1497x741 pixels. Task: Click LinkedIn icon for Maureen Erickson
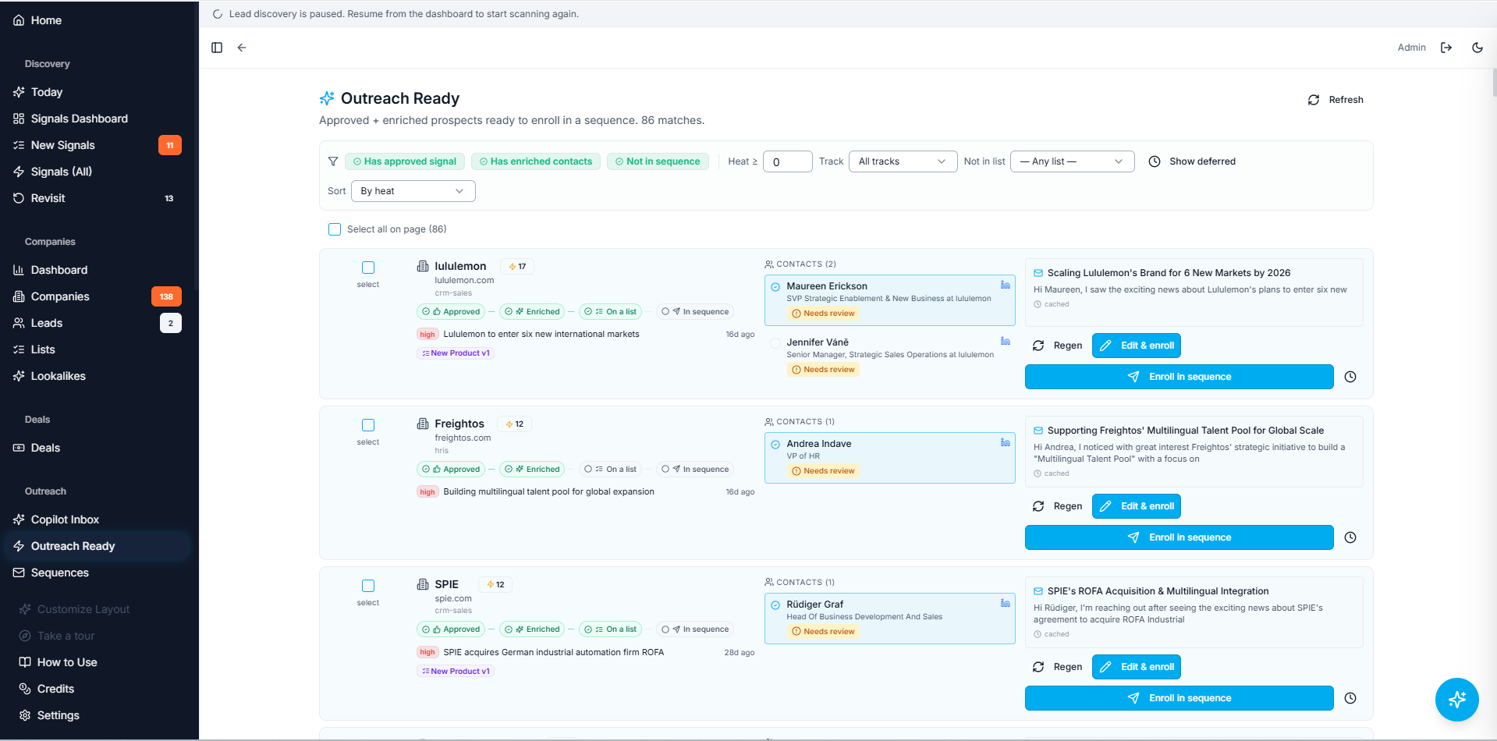click(1006, 285)
